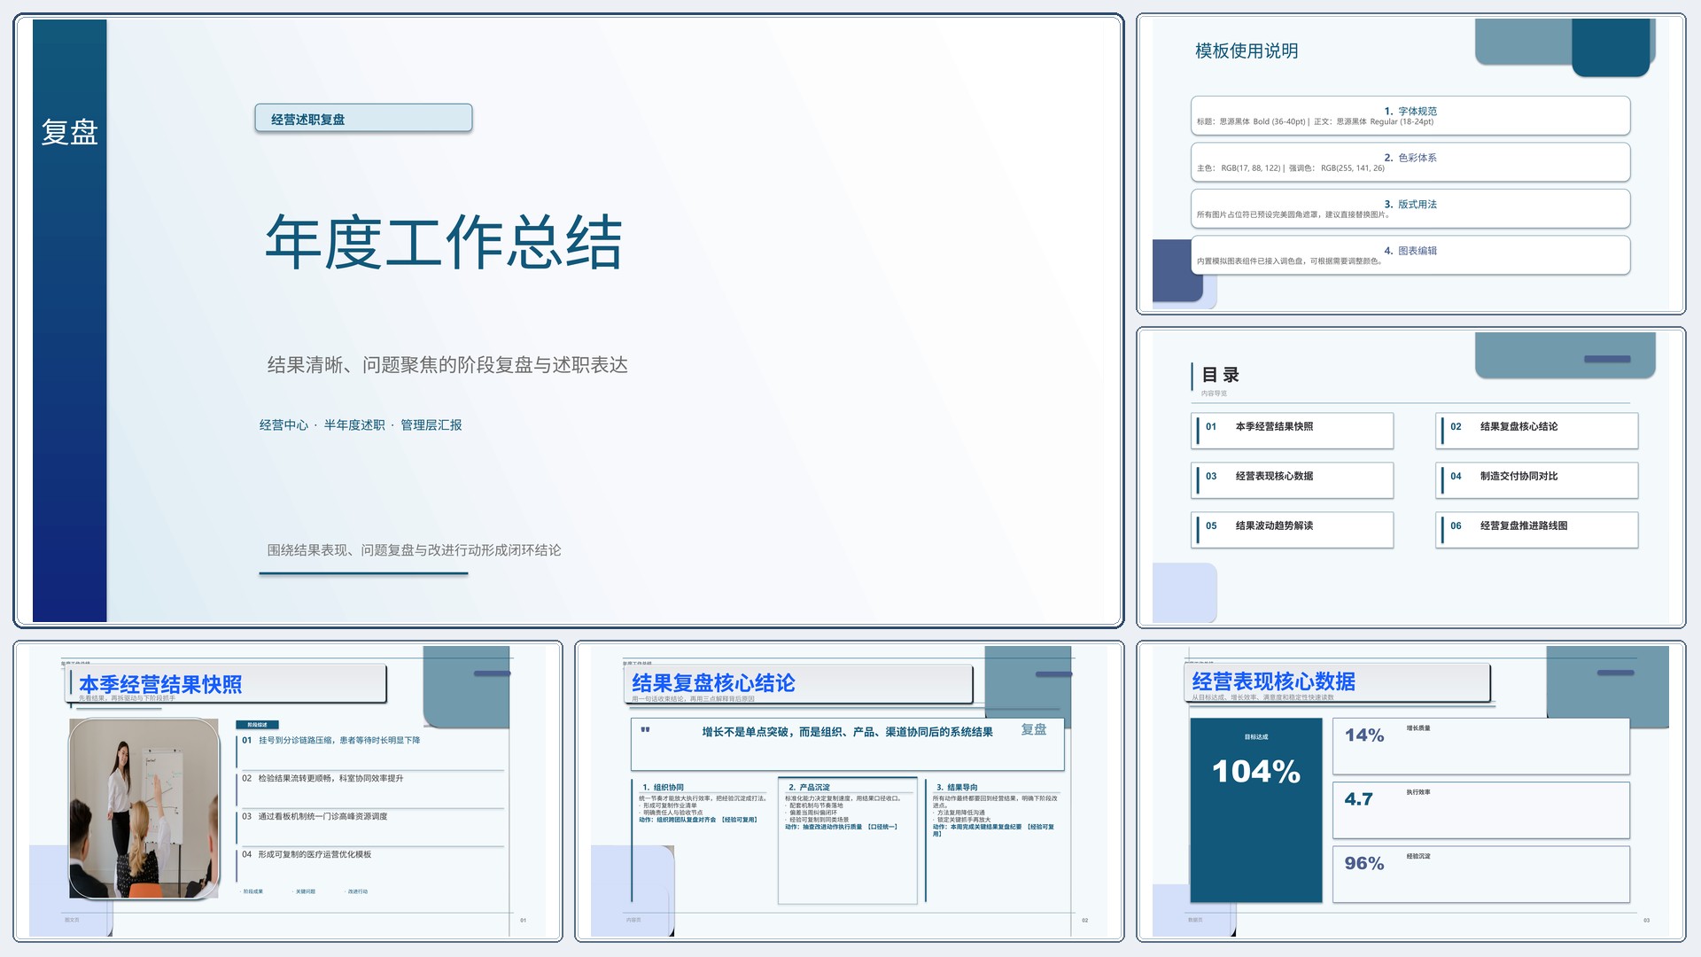Screen dimensions: 1701x957
Task: Select the 4. 图表编辑 card
Action: [x=1410, y=255]
